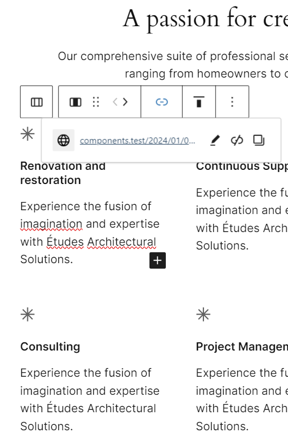Open the components.test link

point(137,140)
